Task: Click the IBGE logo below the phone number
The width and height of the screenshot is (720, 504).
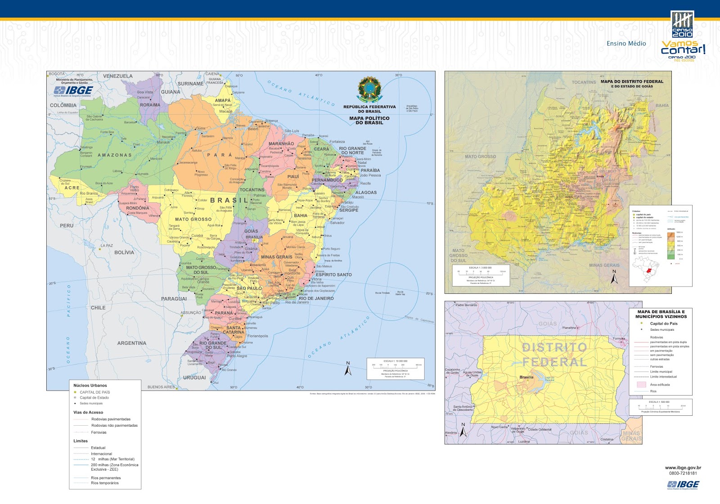Action: 683,485
